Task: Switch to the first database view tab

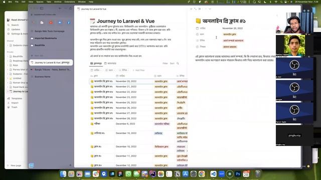Action: pyautogui.click(x=96, y=63)
